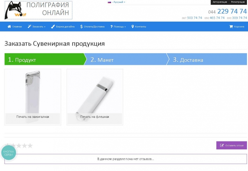
Task: Switch to step 2. Макет
Action: click(x=125, y=59)
